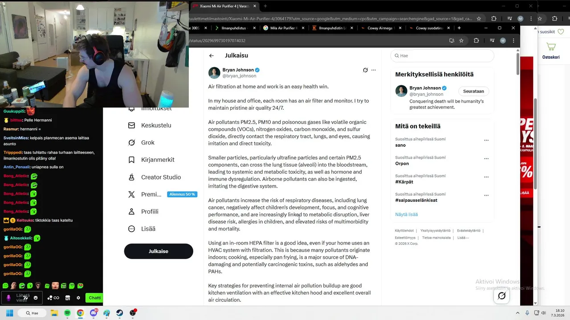Open Grok from the X sidebar

click(x=141, y=143)
